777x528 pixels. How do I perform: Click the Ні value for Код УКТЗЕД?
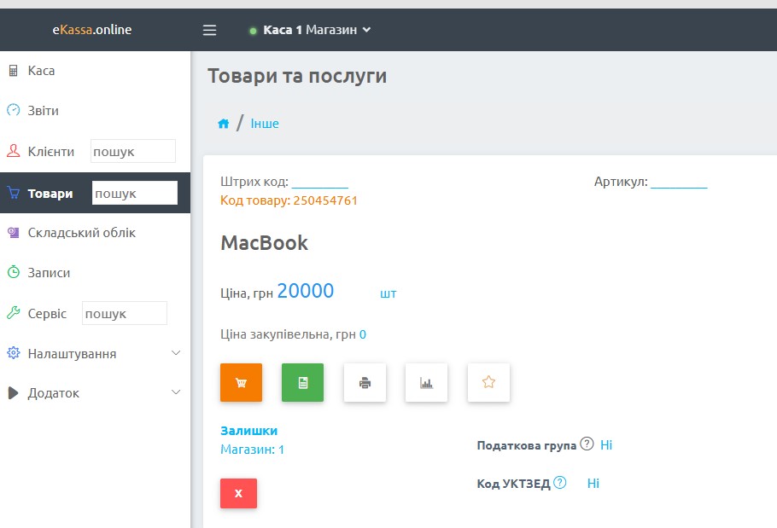[593, 484]
